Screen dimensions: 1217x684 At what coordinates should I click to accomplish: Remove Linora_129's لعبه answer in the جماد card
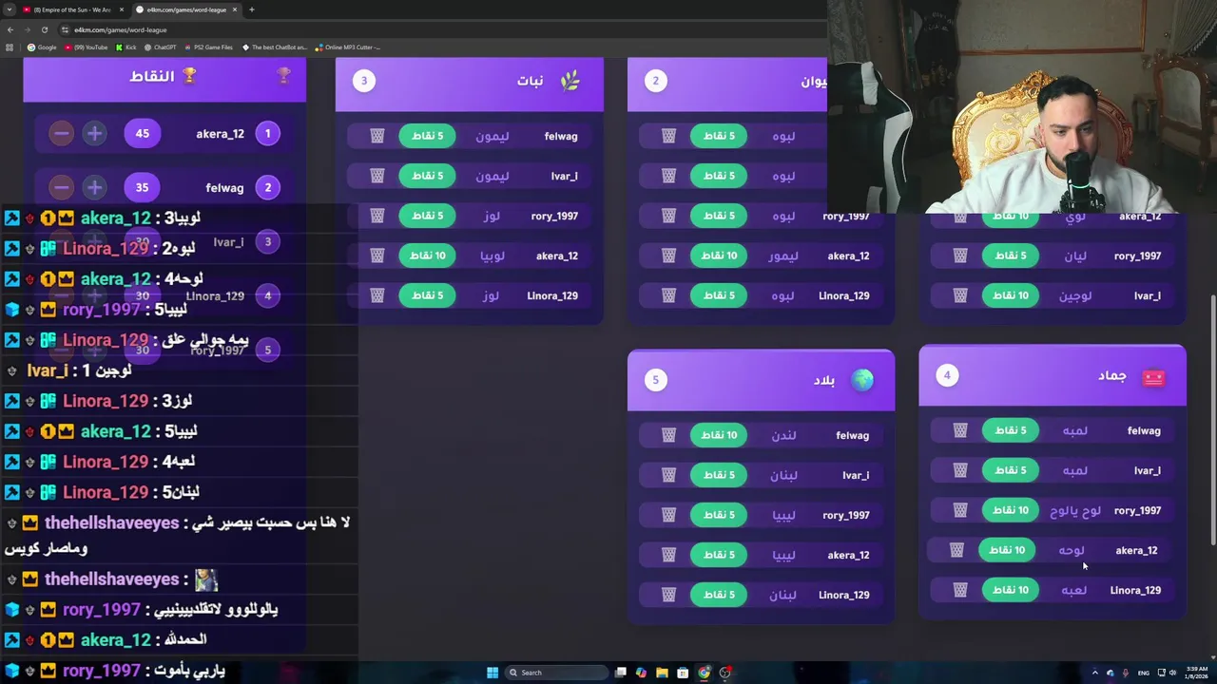click(960, 590)
